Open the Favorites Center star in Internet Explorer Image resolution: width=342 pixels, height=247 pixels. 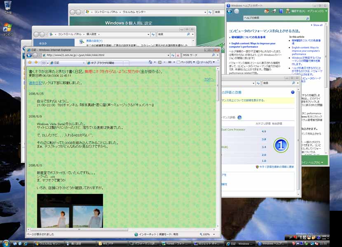point(30,63)
